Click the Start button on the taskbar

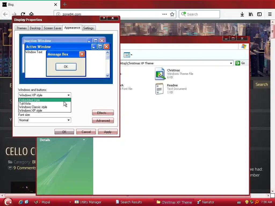click(8, 202)
